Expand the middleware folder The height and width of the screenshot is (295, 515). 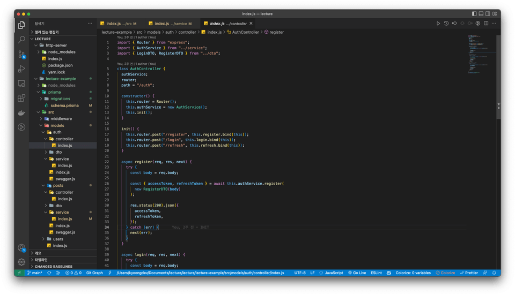[x=61, y=119]
